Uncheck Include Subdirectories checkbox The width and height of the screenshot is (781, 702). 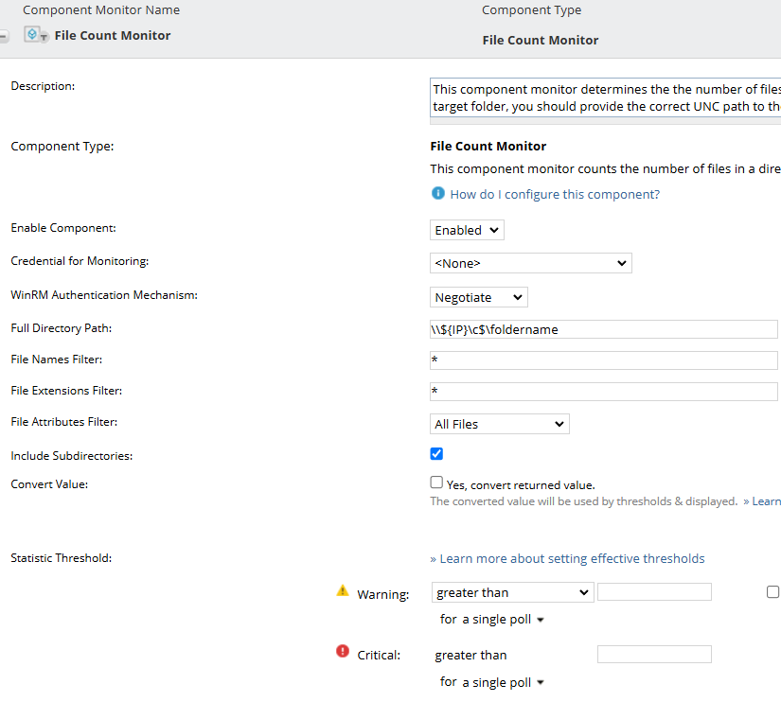(x=436, y=454)
